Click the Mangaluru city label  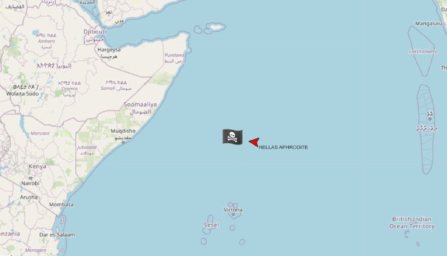[429, 23]
